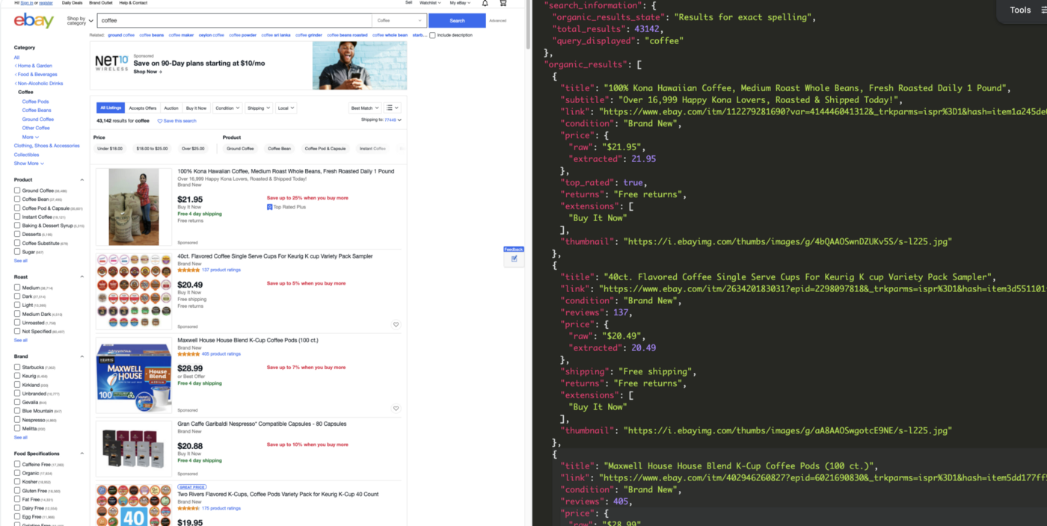
Task: Select the Accepts Offers tab
Action: tap(143, 108)
